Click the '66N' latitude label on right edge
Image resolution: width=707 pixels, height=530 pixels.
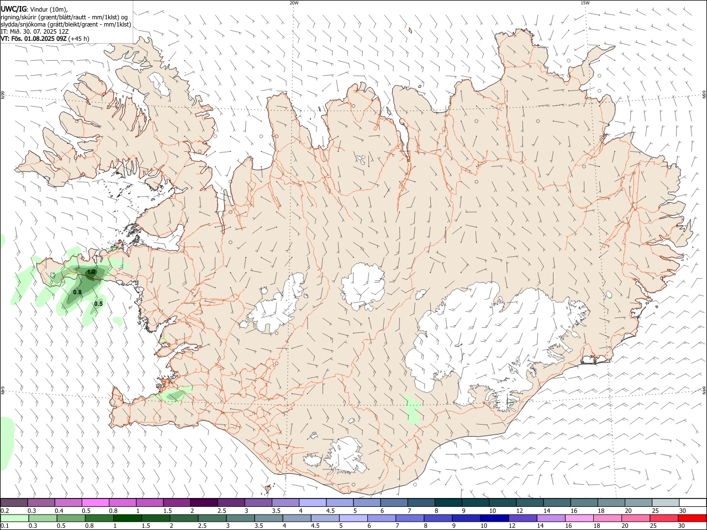point(704,95)
